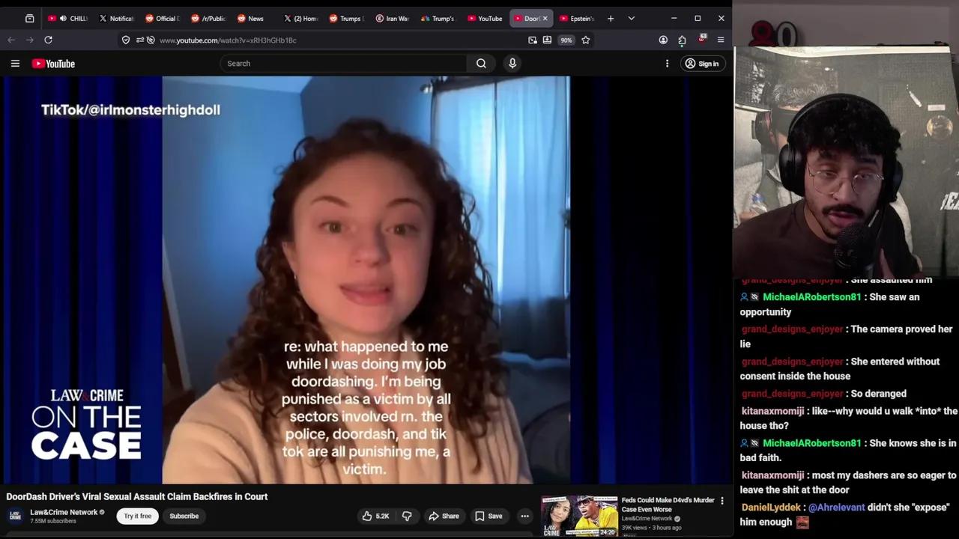
Task: Open the browser account profile icon
Action: click(663, 40)
